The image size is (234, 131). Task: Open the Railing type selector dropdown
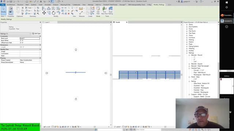[41, 28]
